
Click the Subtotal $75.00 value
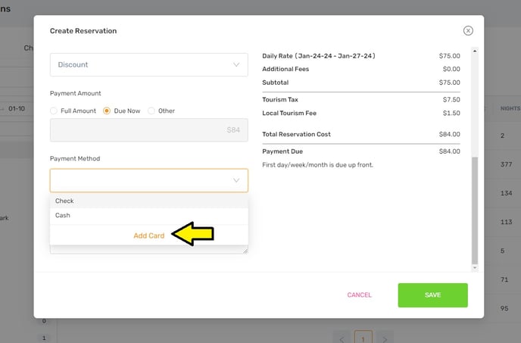pos(450,83)
